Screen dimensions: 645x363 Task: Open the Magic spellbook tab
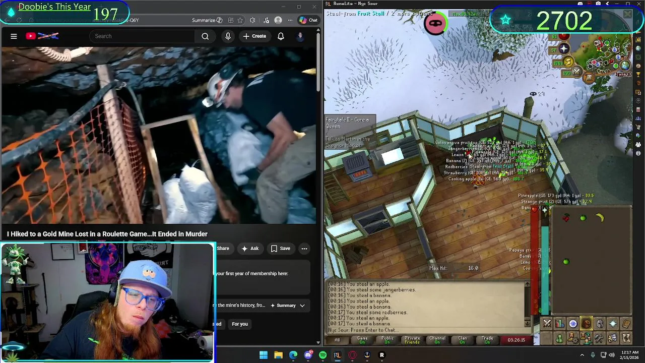tap(626, 324)
